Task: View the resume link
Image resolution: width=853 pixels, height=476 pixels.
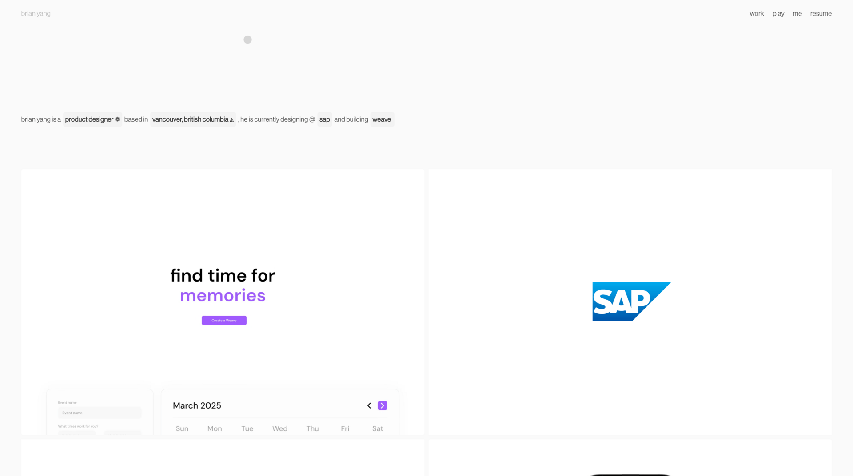Action: (x=821, y=14)
